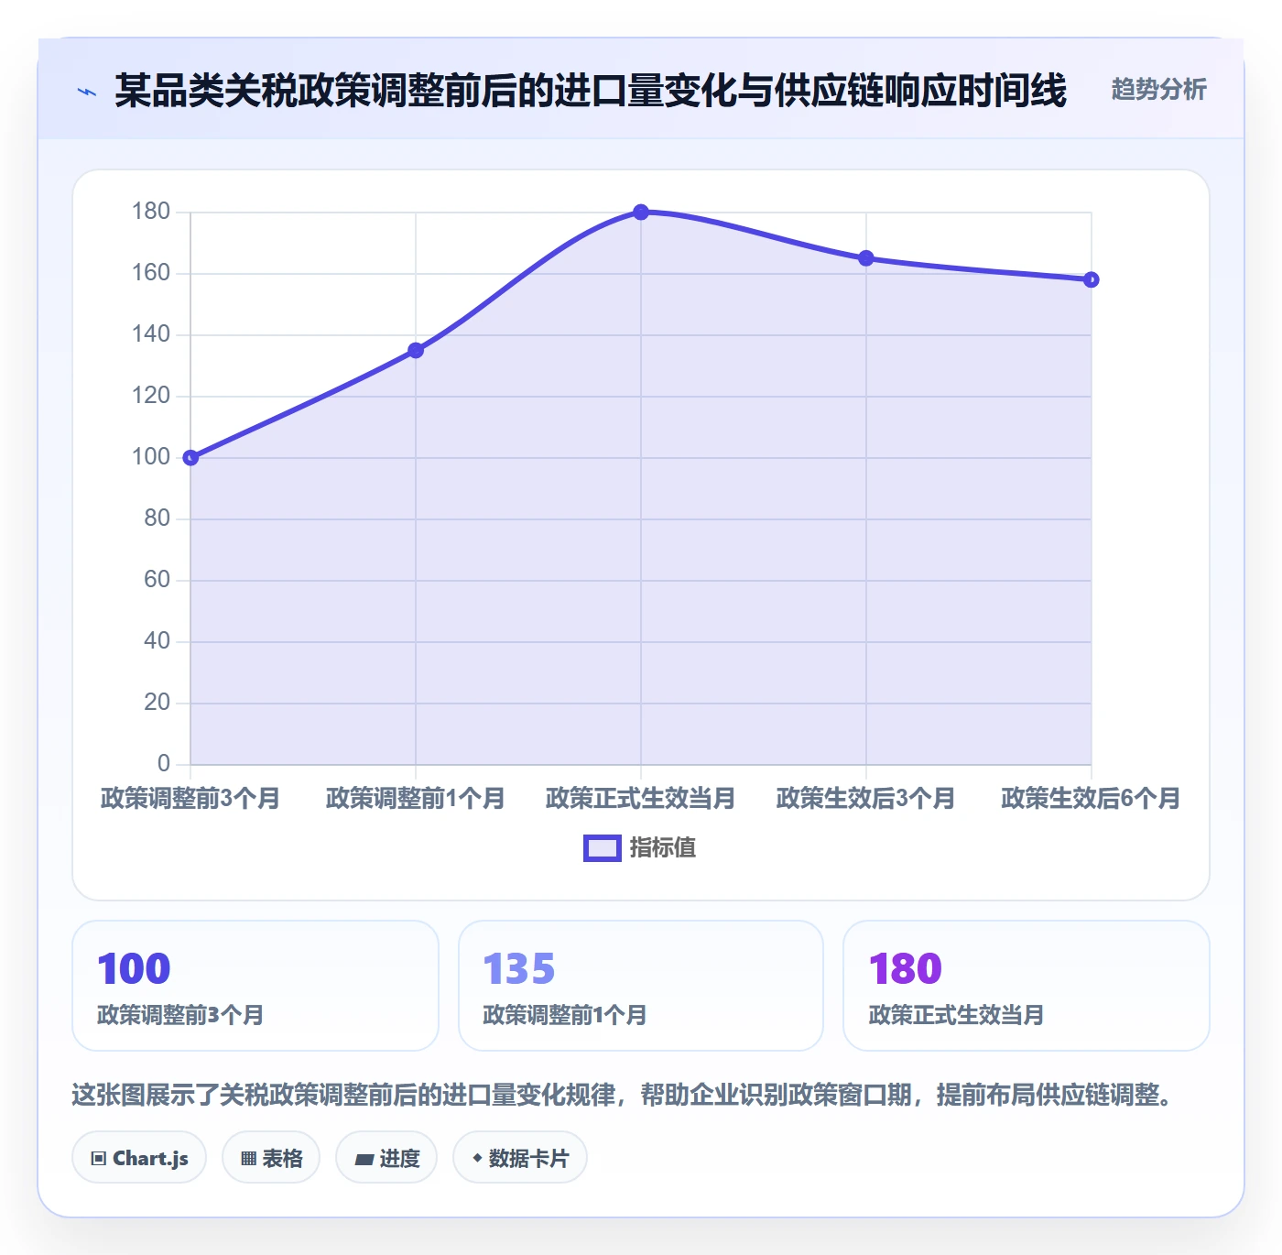Click the y-axis value 60
This screenshot has width=1282, height=1255.
pos(158,580)
